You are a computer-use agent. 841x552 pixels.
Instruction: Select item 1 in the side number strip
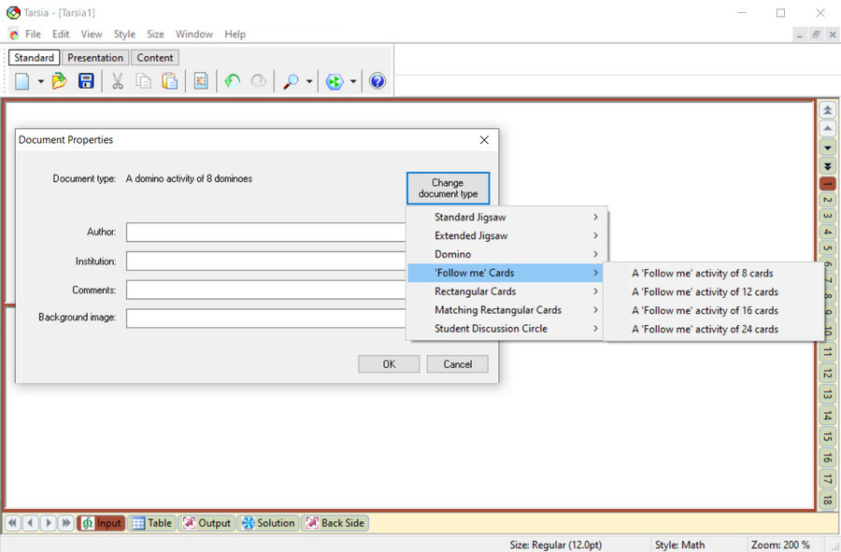coord(828,184)
